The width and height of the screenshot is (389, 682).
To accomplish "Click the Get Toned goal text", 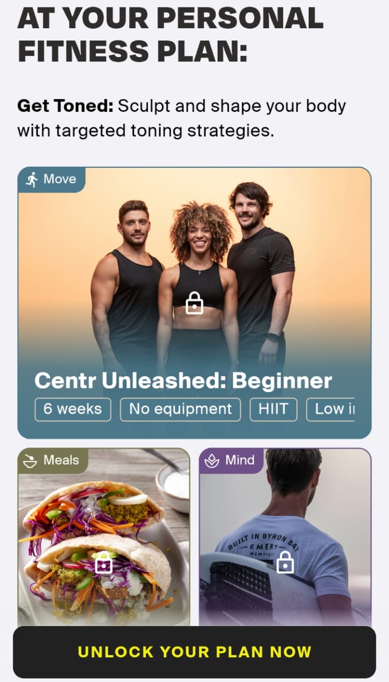I will [182, 118].
